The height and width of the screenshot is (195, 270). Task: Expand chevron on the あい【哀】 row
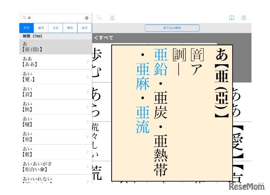coord(88,92)
